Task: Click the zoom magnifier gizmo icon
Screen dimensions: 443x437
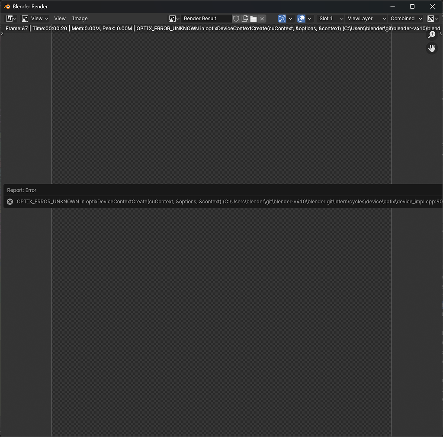Action: pyautogui.click(x=432, y=35)
